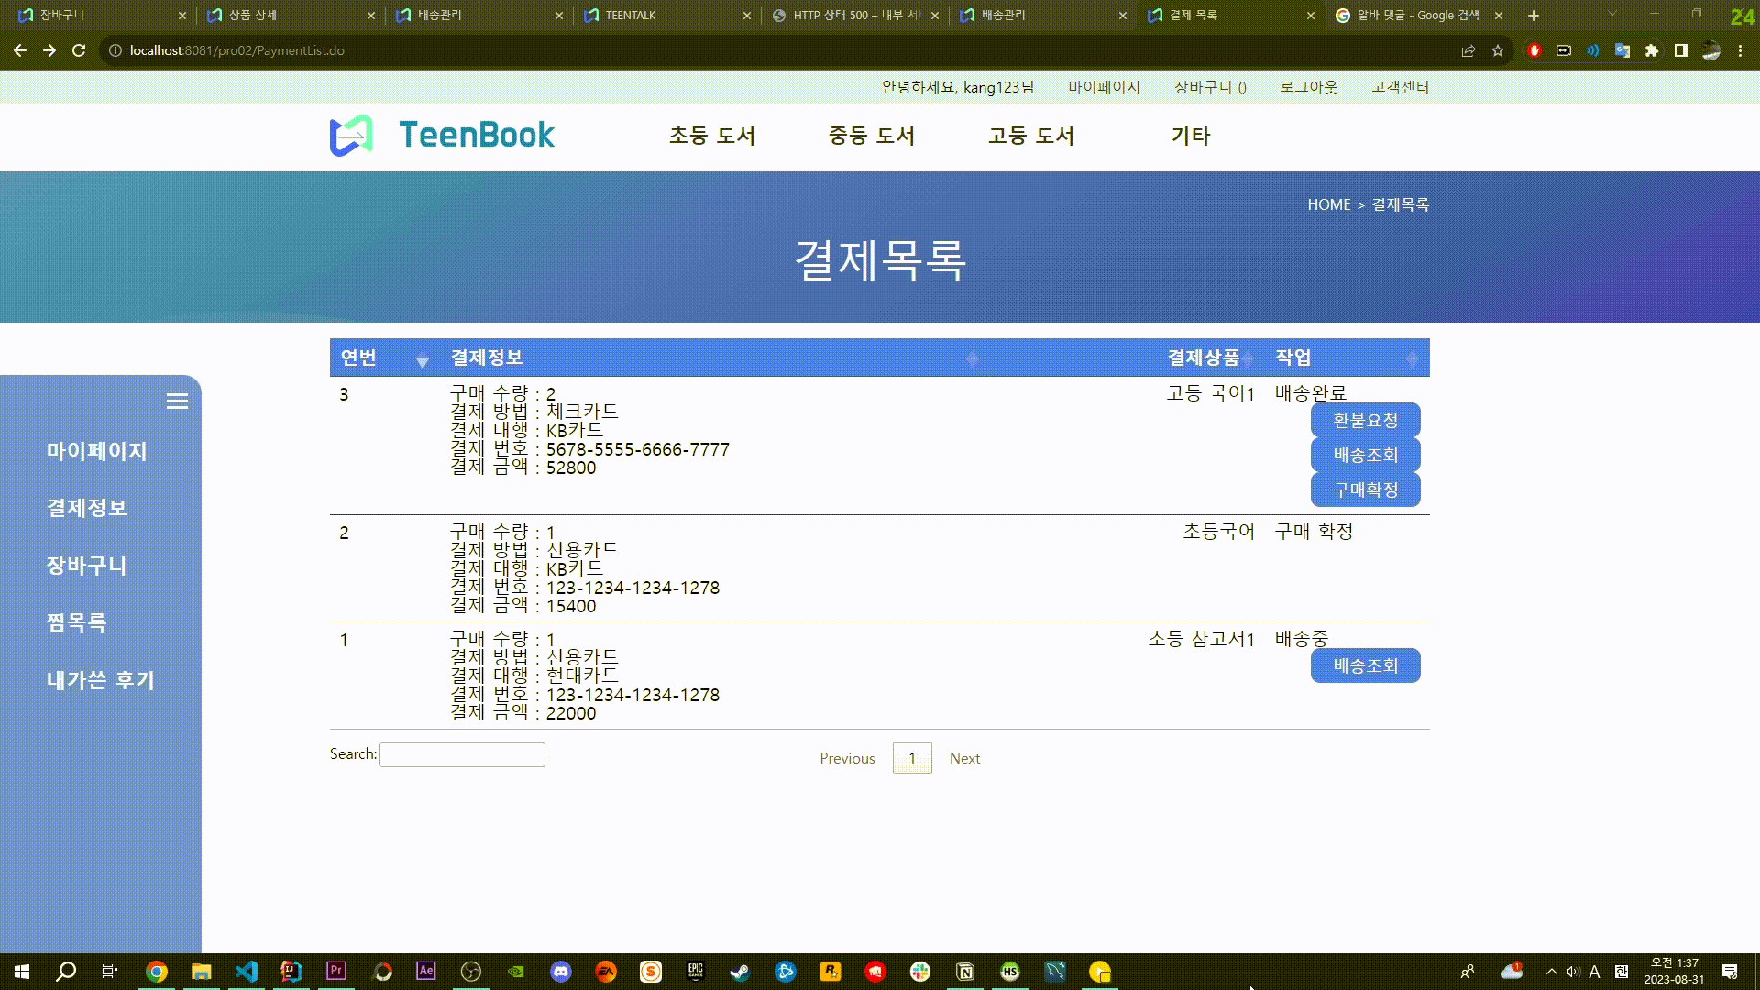Select page 1 in the pagination
Image resolution: width=1760 pixels, height=990 pixels.
(x=912, y=759)
